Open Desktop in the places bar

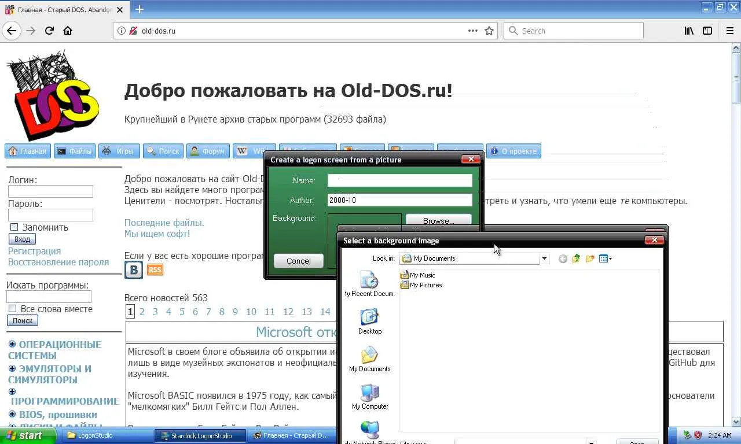[369, 321]
